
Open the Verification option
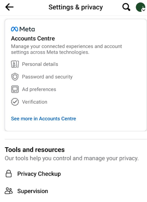pos(35,102)
